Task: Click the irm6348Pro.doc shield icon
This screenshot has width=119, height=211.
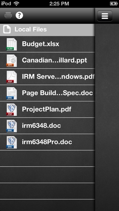Action: pyautogui.click(x=12, y=142)
